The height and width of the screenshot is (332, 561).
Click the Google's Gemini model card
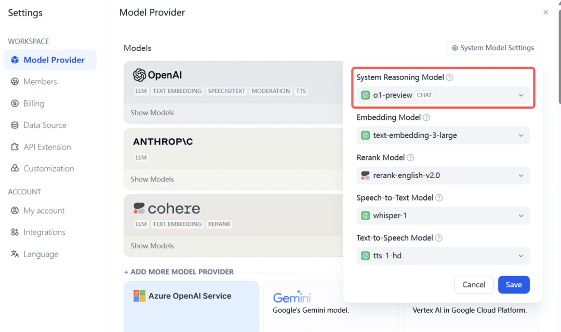coord(331,307)
